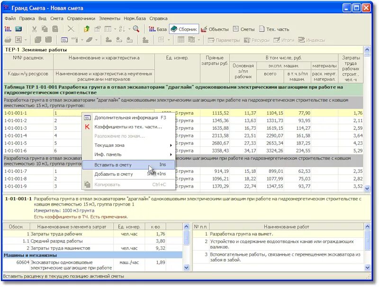Click icon left of Дополнительная информация
The height and width of the screenshot is (287, 379).
pyautogui.click(x=87, y=117)
